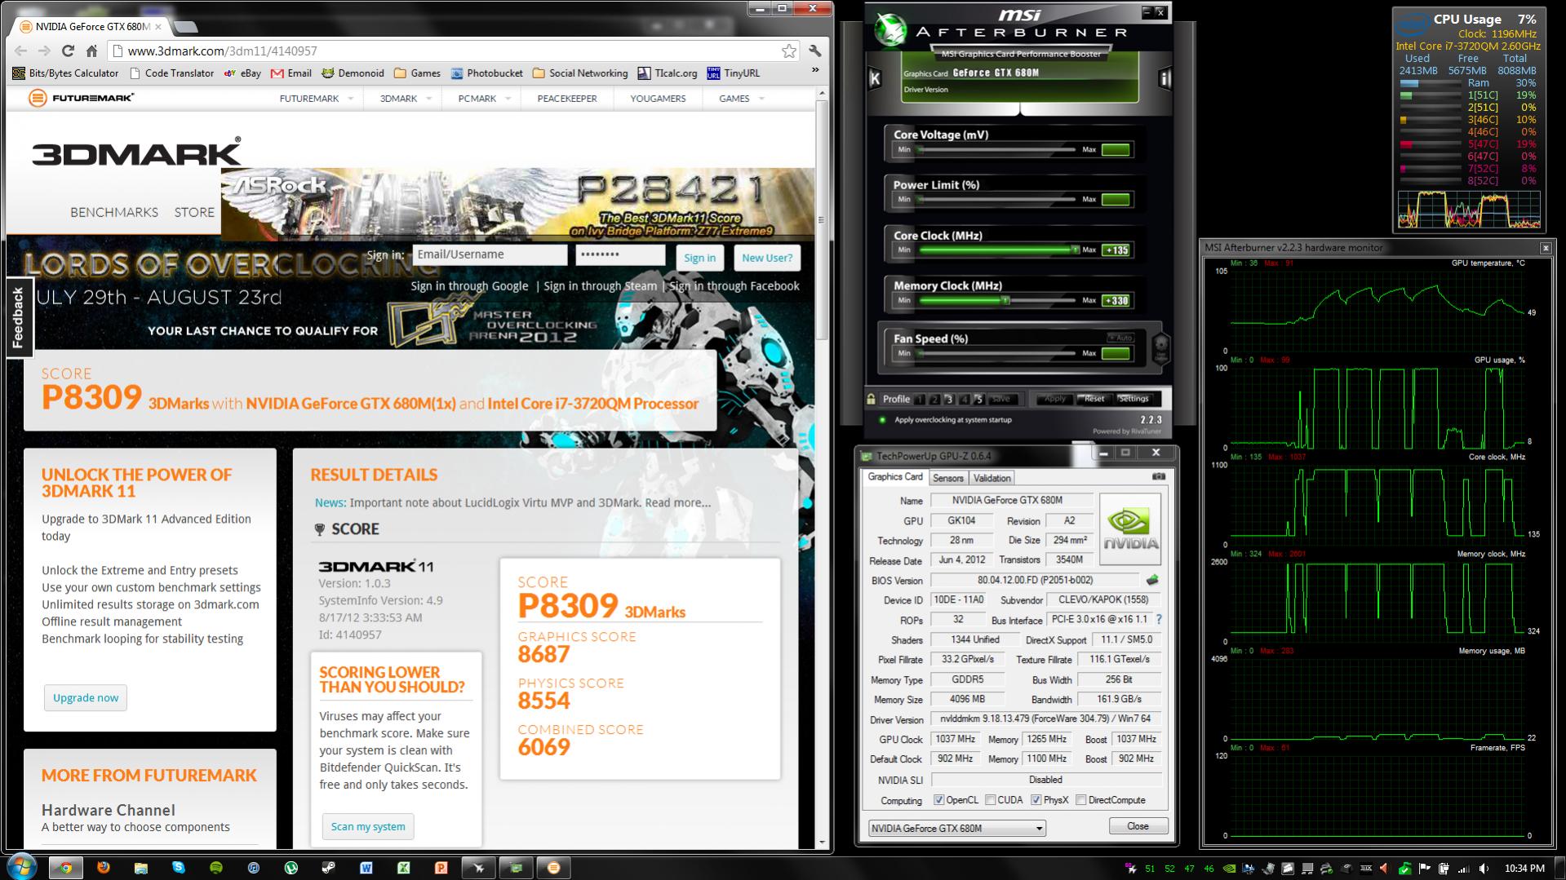Click the Power Limit slider track
This screenshot has height=880, width=1566.
click(x=996, y=199)
